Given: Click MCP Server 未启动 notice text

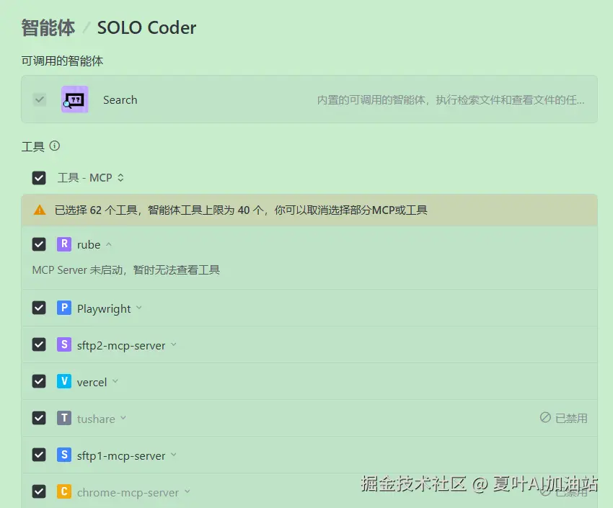Looking at the screenshot, I should coord(126,269).
